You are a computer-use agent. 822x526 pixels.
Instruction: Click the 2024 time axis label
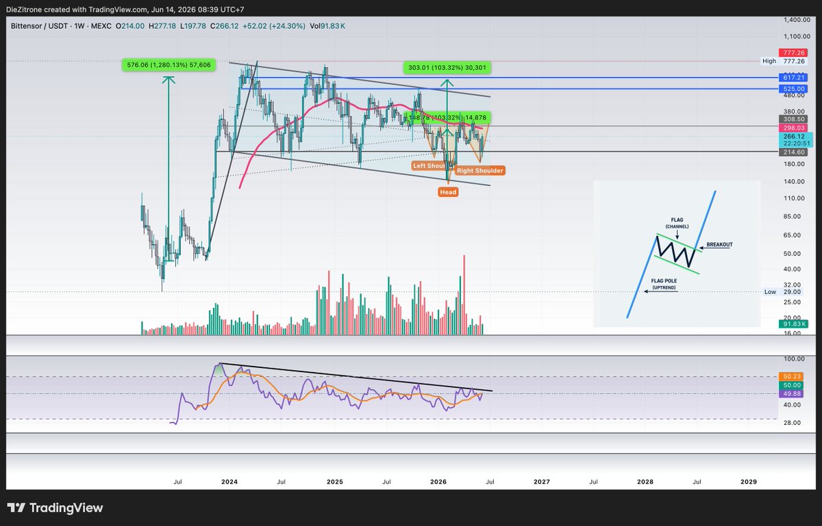(229, 482)
